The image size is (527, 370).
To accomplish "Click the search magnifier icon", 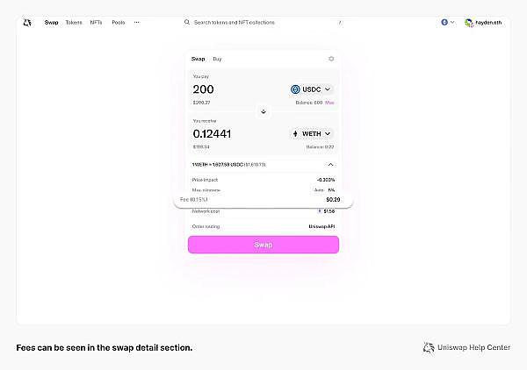I will coord(187,22).
